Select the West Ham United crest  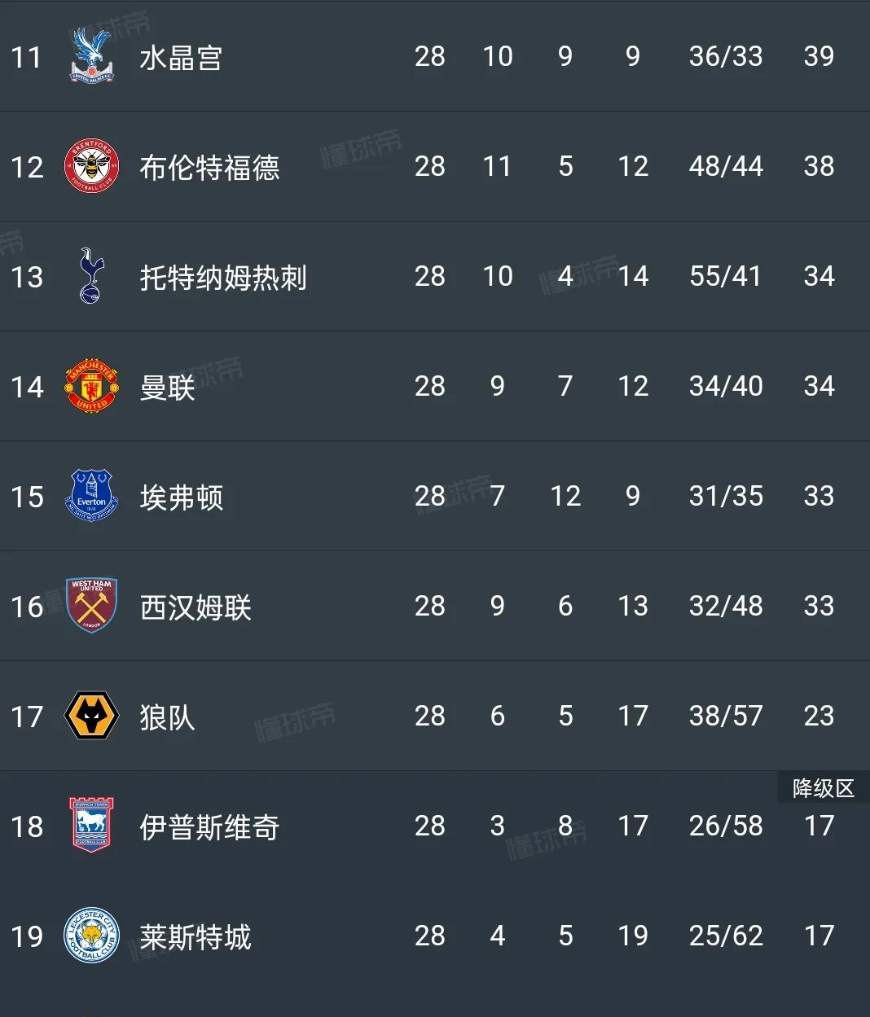tap(90, 607)
